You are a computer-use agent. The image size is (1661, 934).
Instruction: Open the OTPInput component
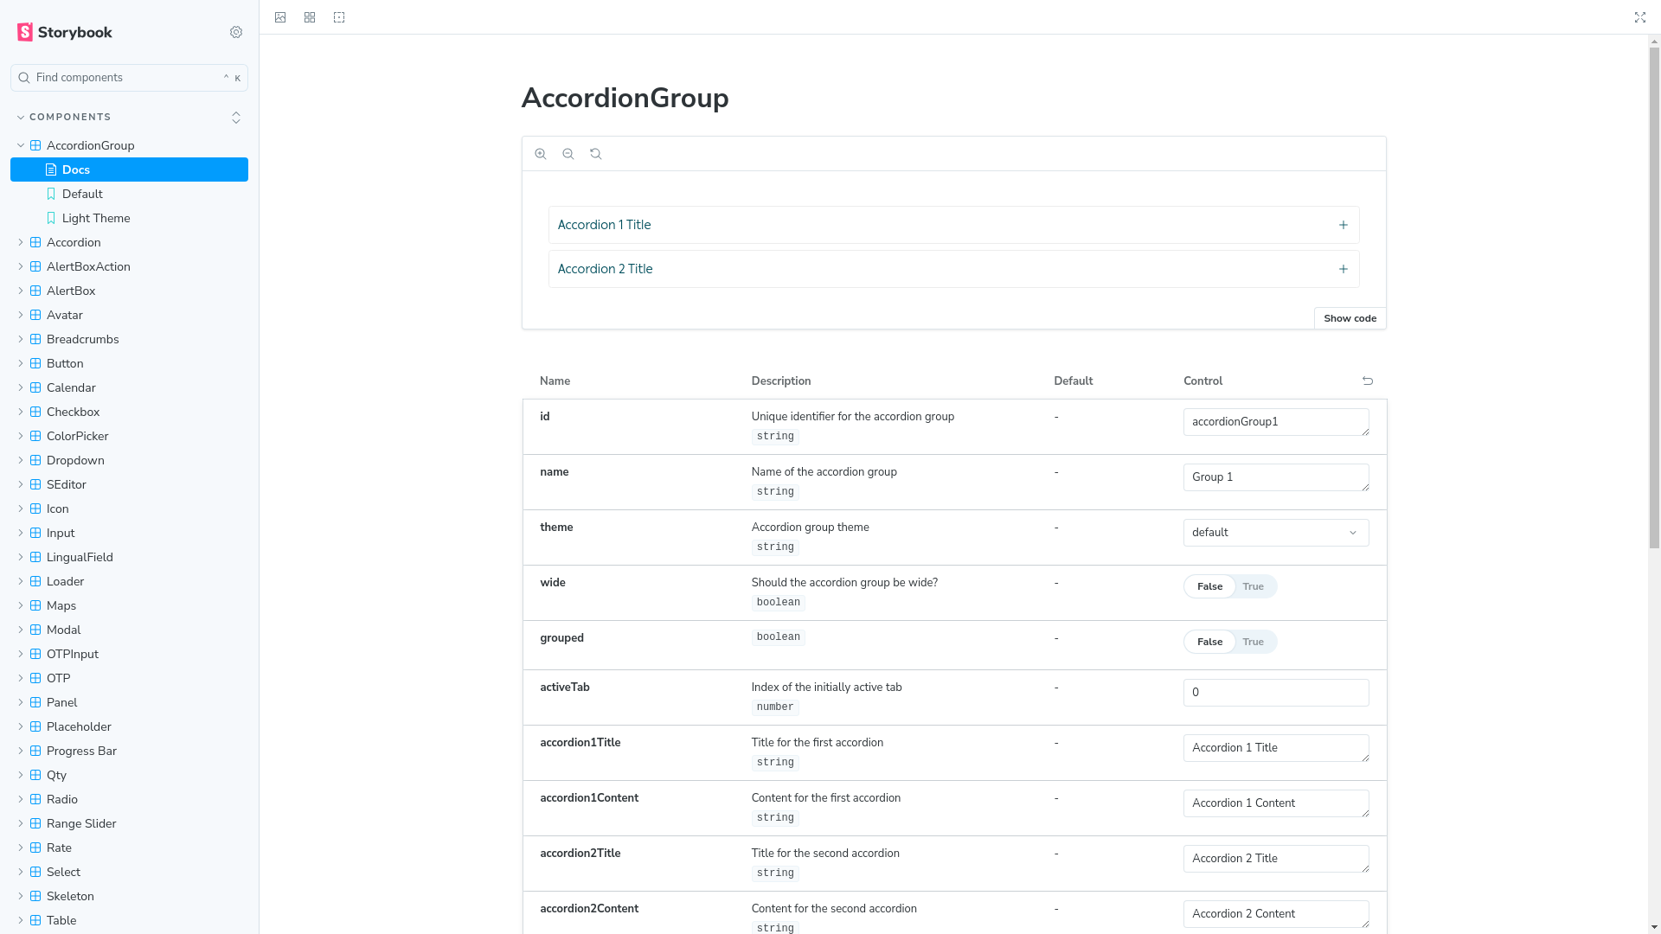[x=129, y=654]
